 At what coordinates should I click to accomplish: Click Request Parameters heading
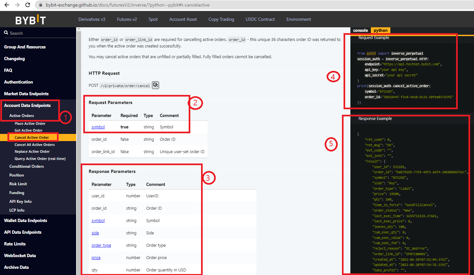coord(110,102)
